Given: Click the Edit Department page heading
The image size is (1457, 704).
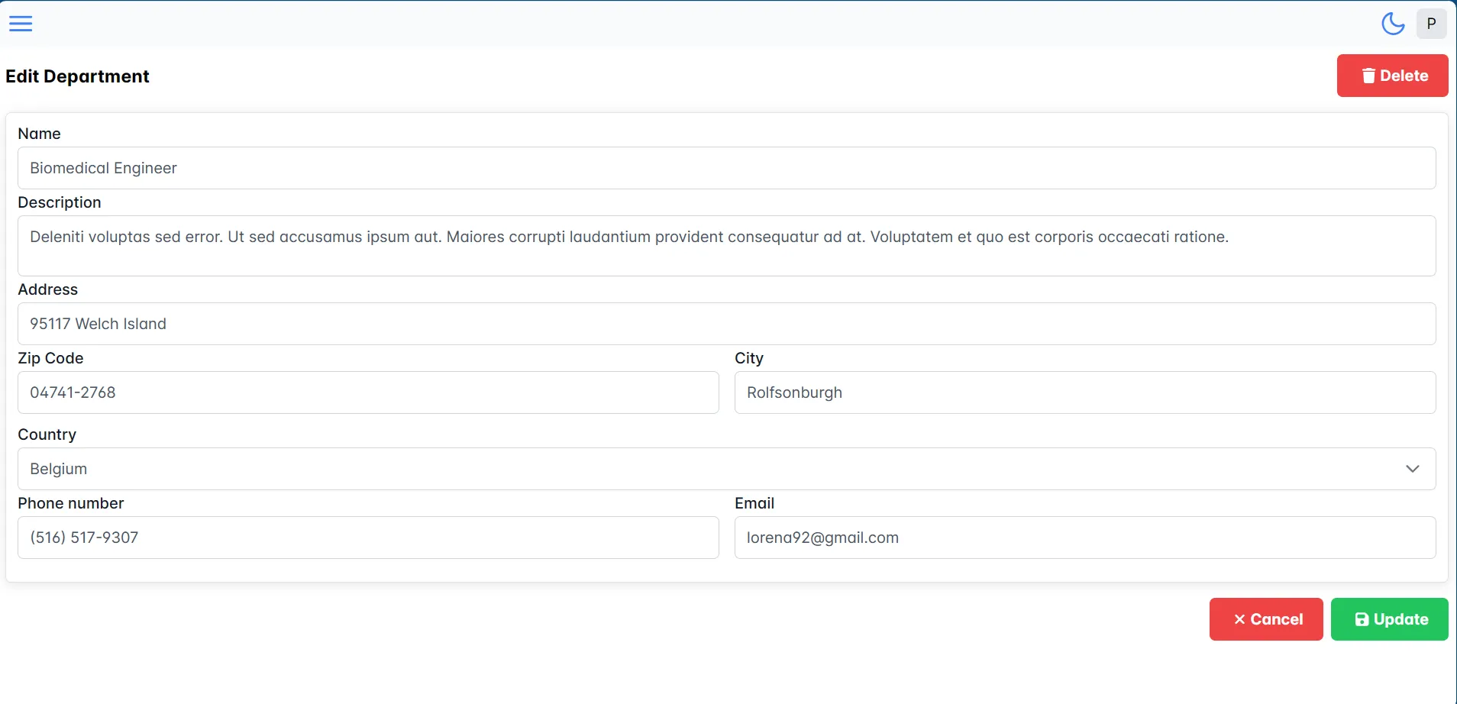Looking at the screenshot, I should tap(77, 76).
